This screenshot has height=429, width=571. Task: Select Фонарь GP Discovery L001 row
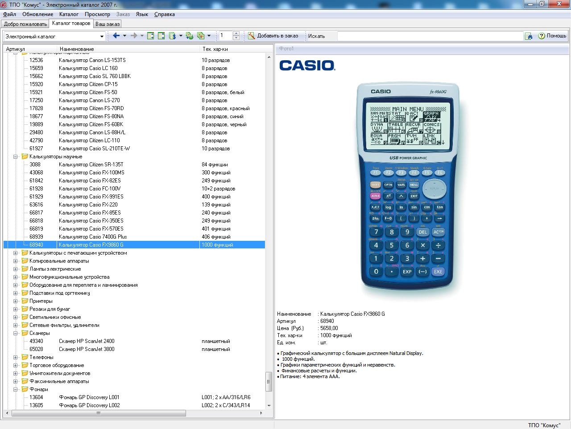[134, 397]
